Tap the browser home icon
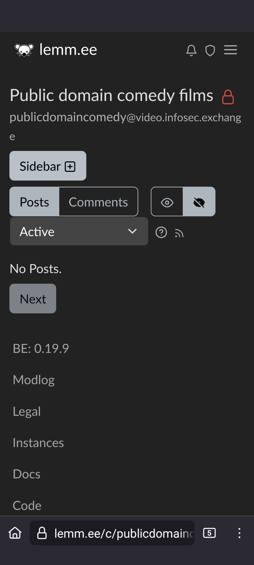Viewport: 254px width, 565px height. [15, 533]
